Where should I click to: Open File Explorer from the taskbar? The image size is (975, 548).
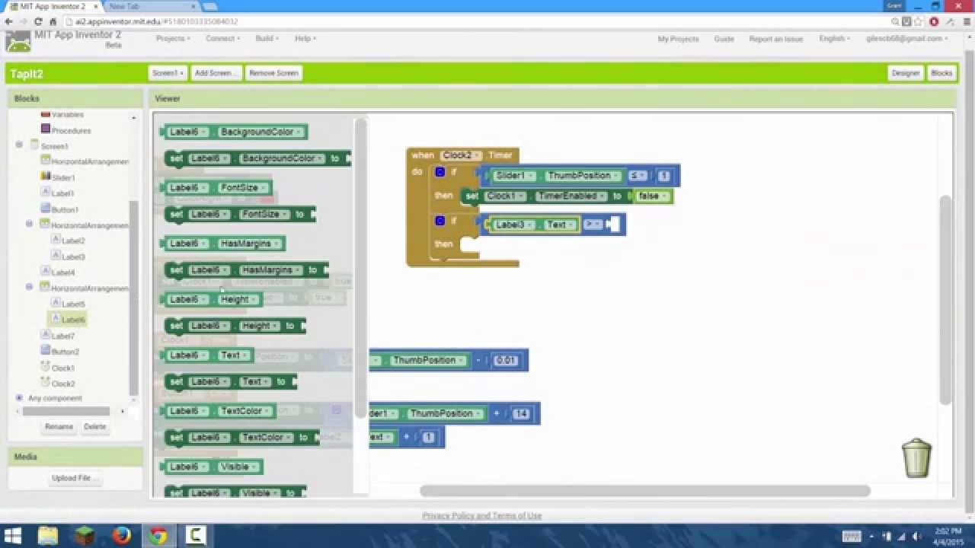[48, 536]
